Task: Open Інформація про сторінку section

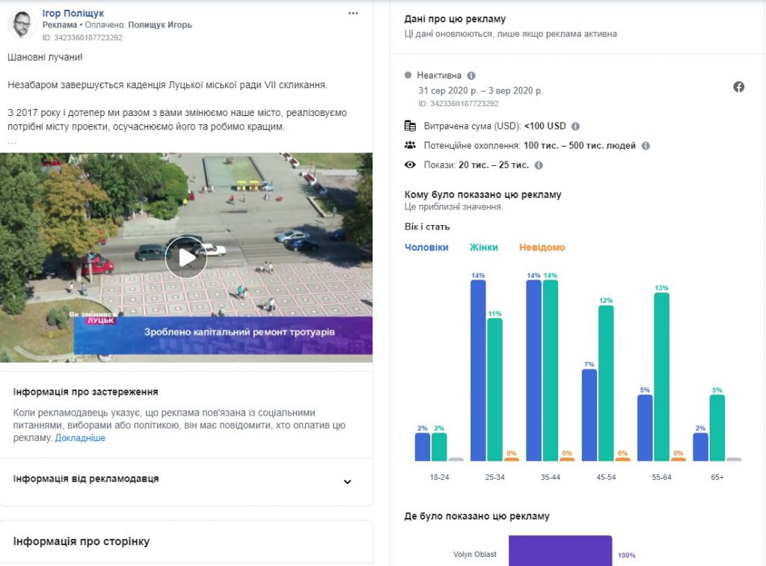Action: click(x=82, y=541)
